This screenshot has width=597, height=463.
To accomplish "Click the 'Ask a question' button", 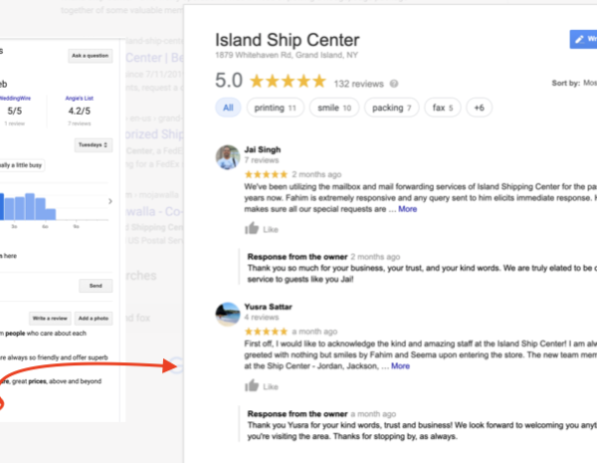I will click(x=91, y=56).
